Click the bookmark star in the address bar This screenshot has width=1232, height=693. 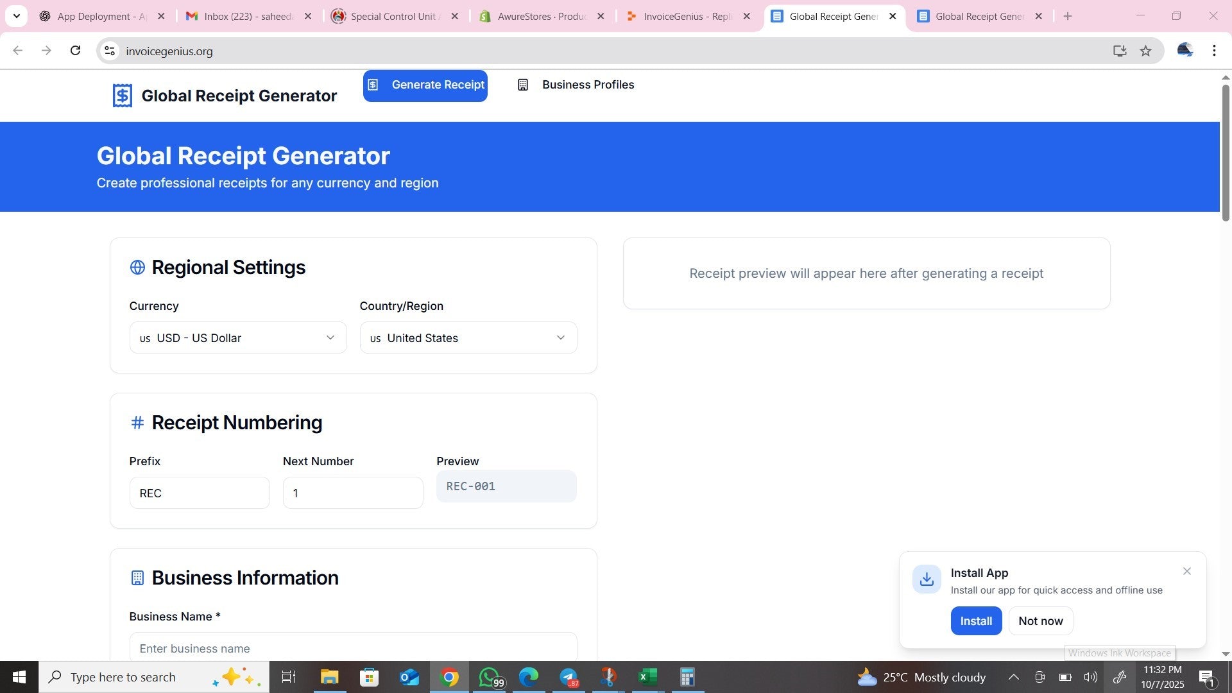coord(1146,51)
